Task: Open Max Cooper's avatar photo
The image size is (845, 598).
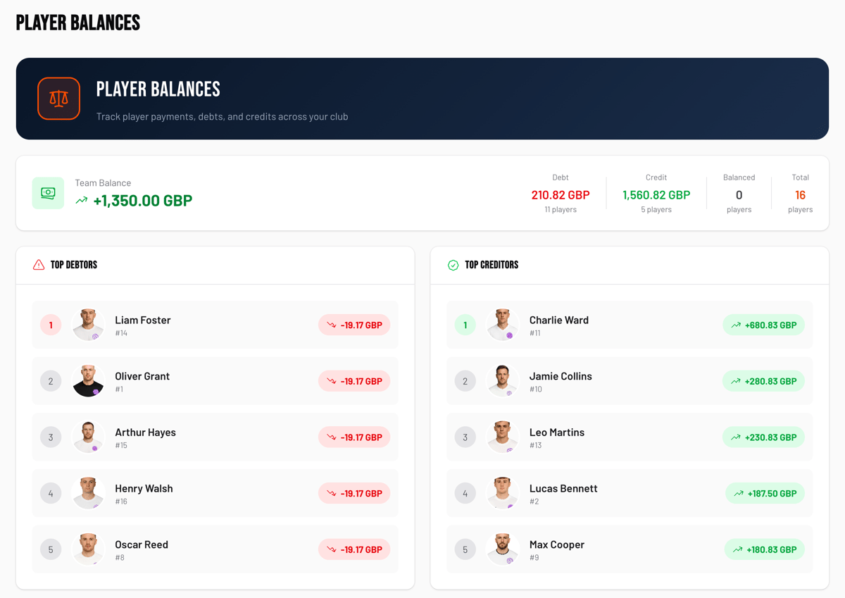Action: [x=503, y=549]
